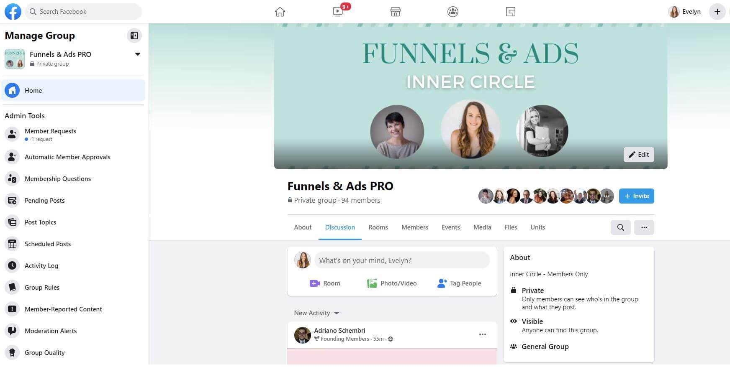The height and width of the screenshot is (367, 730).
Task: Select the Discussion tab
Action: coord(340,227)
